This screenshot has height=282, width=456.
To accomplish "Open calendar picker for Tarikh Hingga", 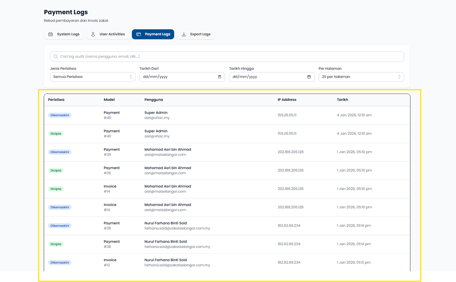I will (309, 77).
